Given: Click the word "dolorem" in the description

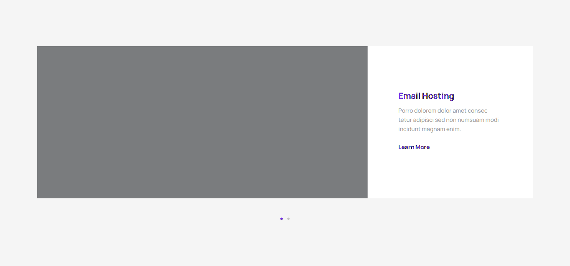Looking at the screenshot, I should coord(425,111).
